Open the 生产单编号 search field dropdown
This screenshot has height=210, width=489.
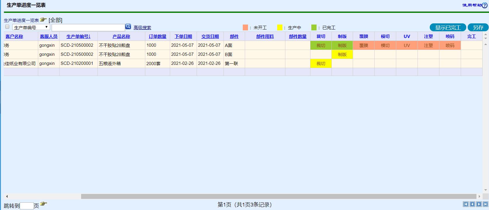[31, 27]
